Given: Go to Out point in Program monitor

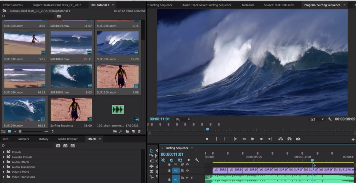Looking at the screenshot, I should [270, 139].
